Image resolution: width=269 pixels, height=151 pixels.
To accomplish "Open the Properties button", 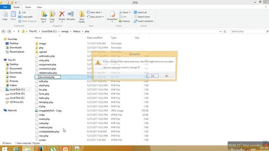I will (x=112, y=16).
